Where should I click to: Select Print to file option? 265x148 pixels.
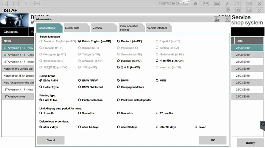[x=48, y=100]
